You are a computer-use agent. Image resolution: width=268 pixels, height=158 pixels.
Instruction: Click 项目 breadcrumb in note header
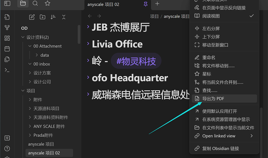pyautogui.click(x=154, y=16)
